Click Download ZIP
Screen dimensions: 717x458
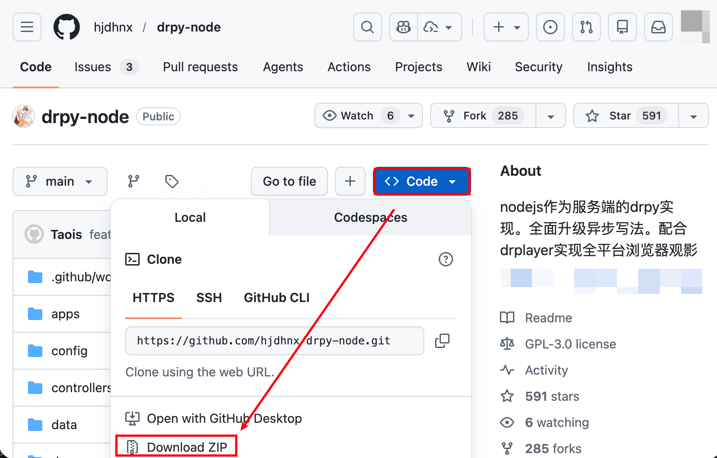(x=186, y=447)
